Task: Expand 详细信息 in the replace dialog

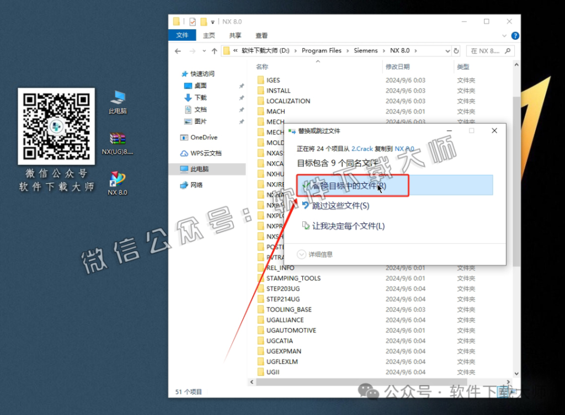Action: click(320, 254)
